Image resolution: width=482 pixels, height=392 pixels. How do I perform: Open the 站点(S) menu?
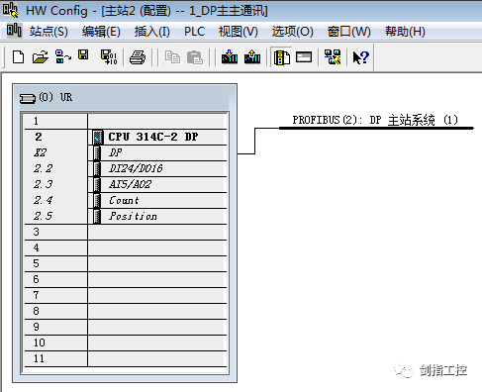(48, 32)
